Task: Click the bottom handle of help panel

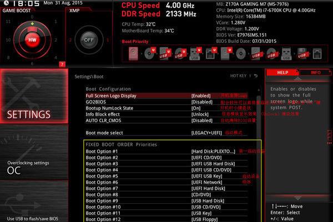Action: 297,198
